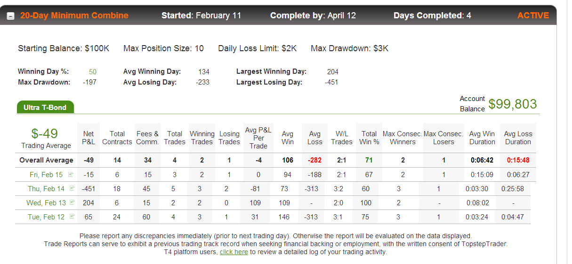Open the Fri, Feb 15 date link
572x264 pixels.
pos(46,175)
